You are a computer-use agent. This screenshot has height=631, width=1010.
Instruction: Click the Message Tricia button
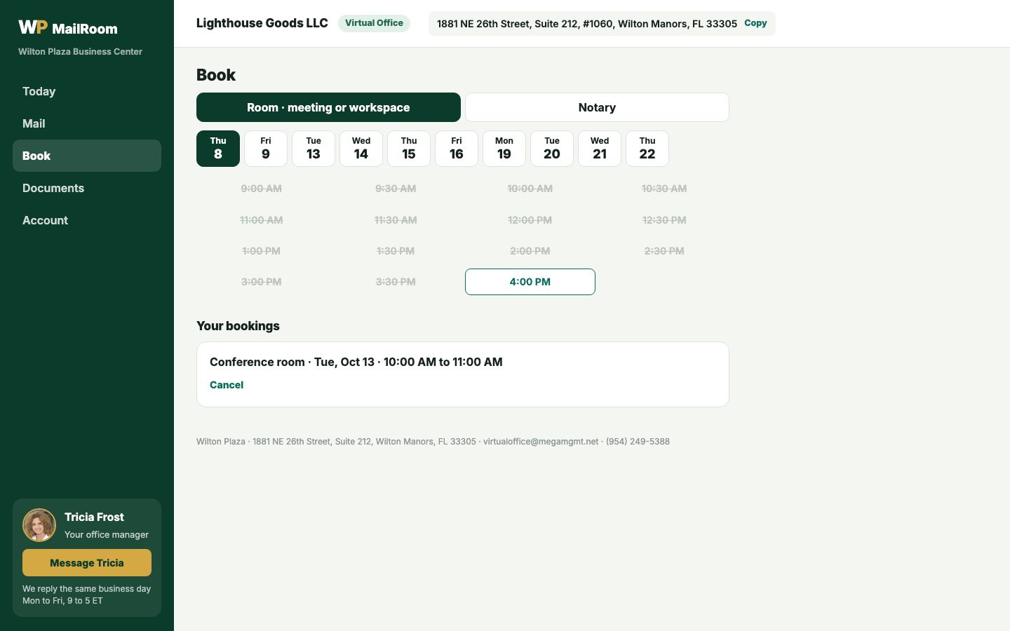(87, 562)
